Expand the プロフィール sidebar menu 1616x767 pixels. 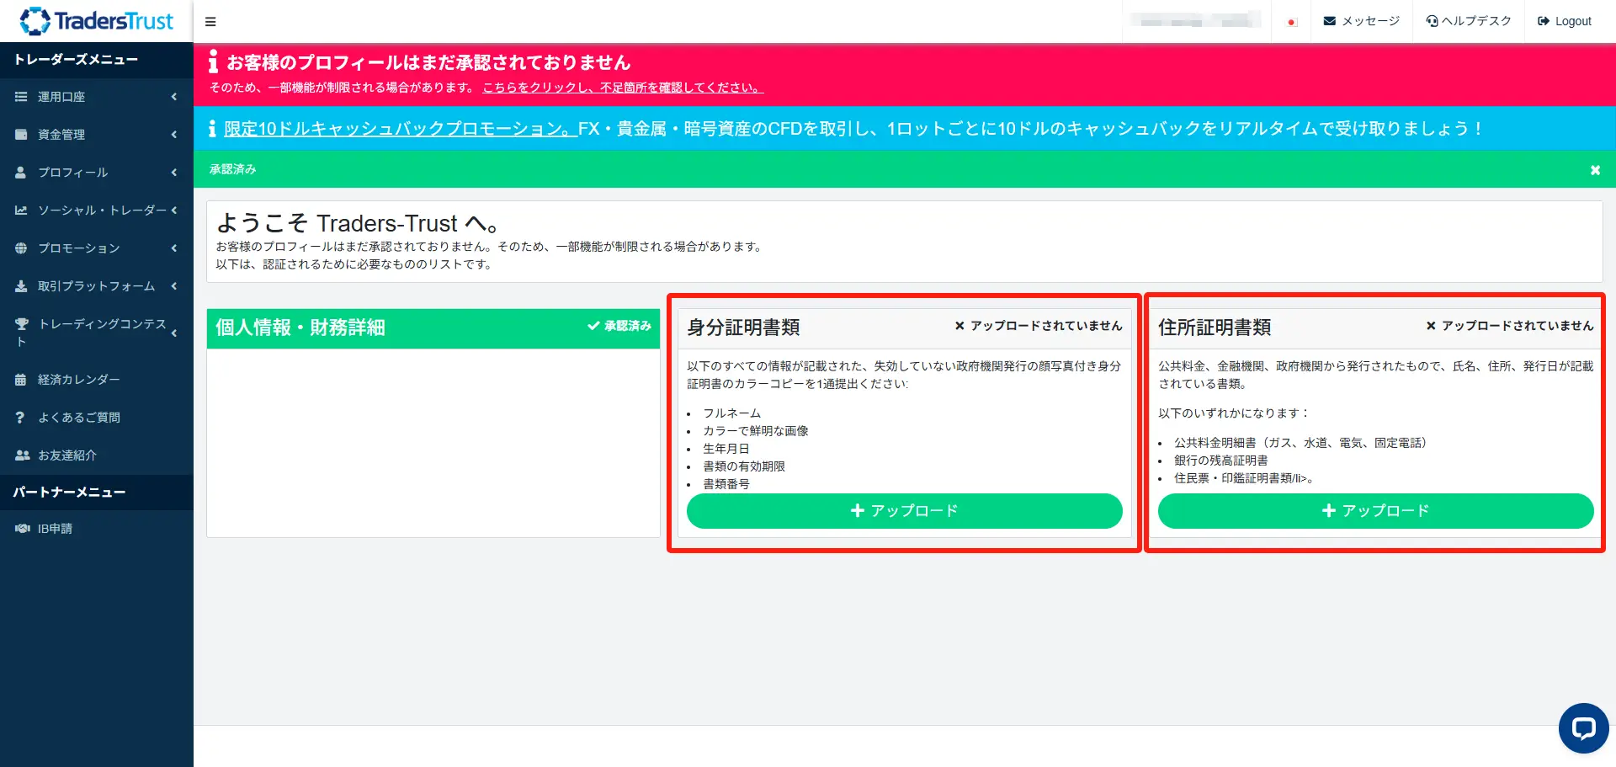point(96,173)
